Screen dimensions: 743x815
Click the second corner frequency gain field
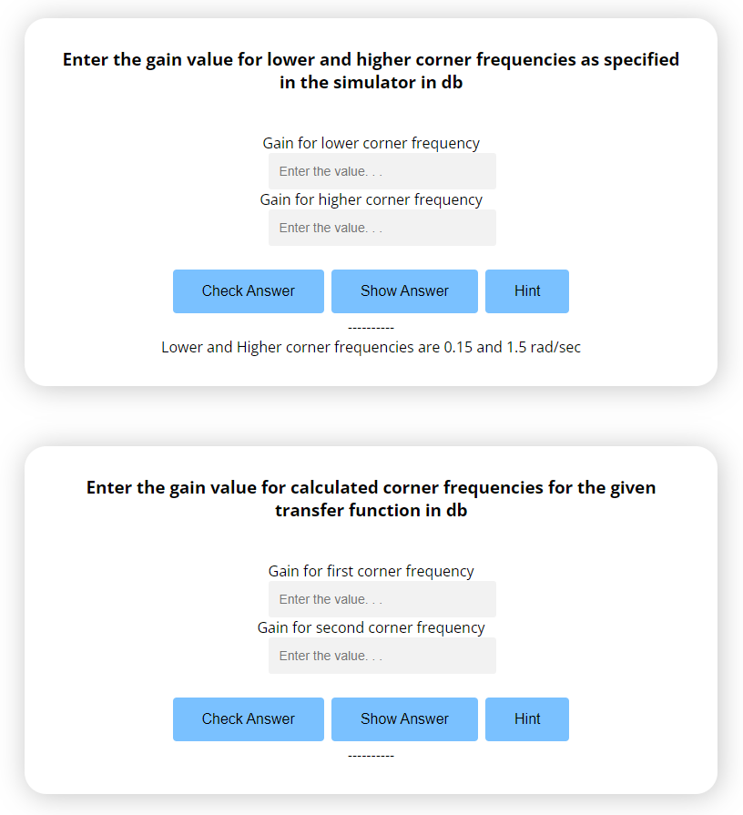point(382,656)
